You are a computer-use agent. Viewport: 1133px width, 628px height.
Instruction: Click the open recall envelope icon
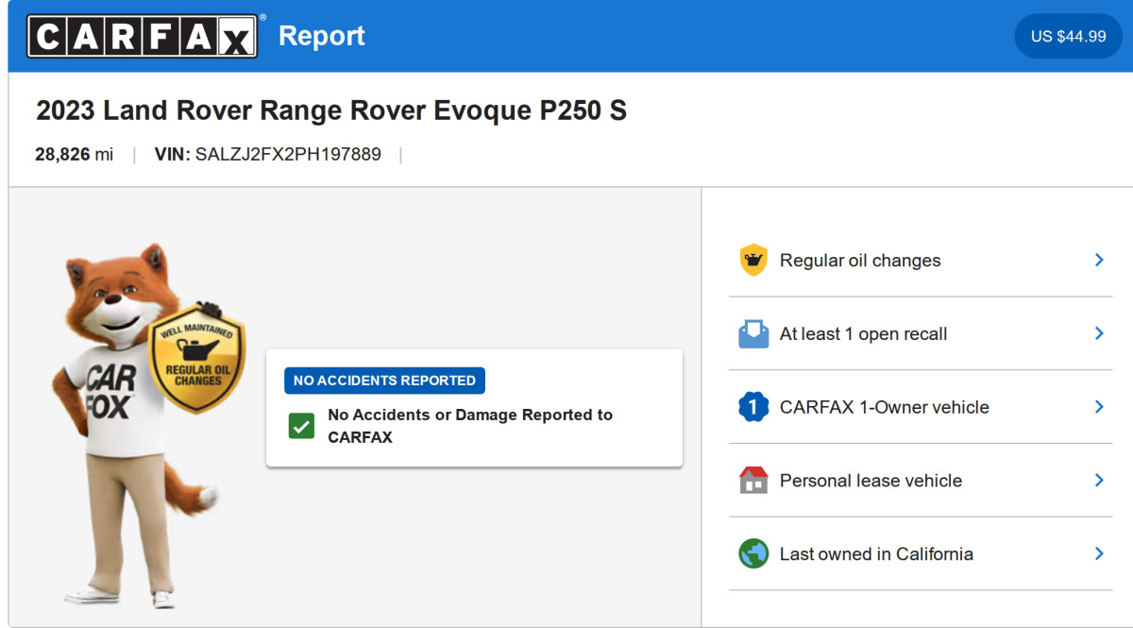753,334
